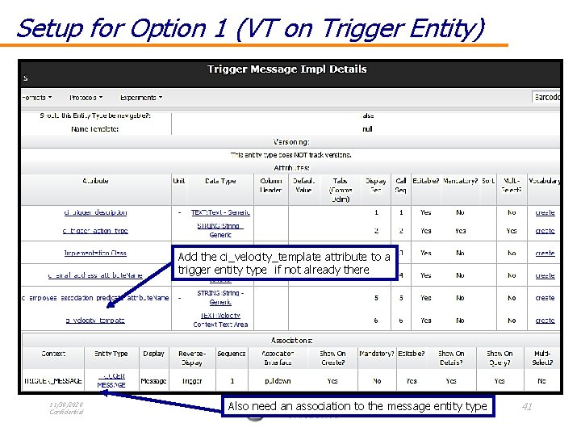This screenshot has height=436, width=581.
Task: Click 'Should this Entity Type be navigable?' label
Action: pos(95,115)
